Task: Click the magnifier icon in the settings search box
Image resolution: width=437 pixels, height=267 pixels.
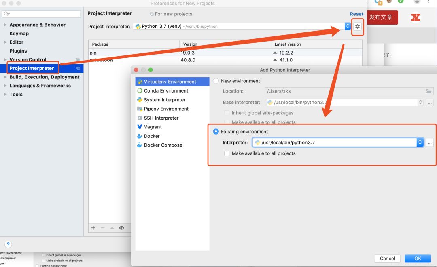Action: click(6, 14)
